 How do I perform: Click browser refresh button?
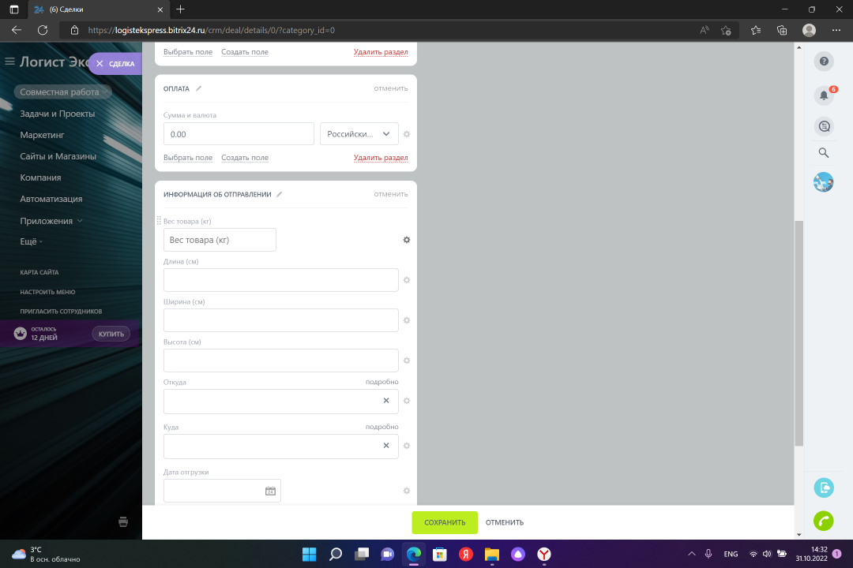click(43, 31)
